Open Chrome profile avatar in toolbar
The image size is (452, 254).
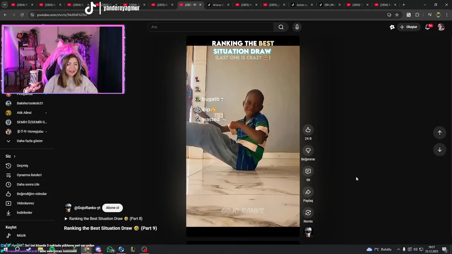pos(438,15)
